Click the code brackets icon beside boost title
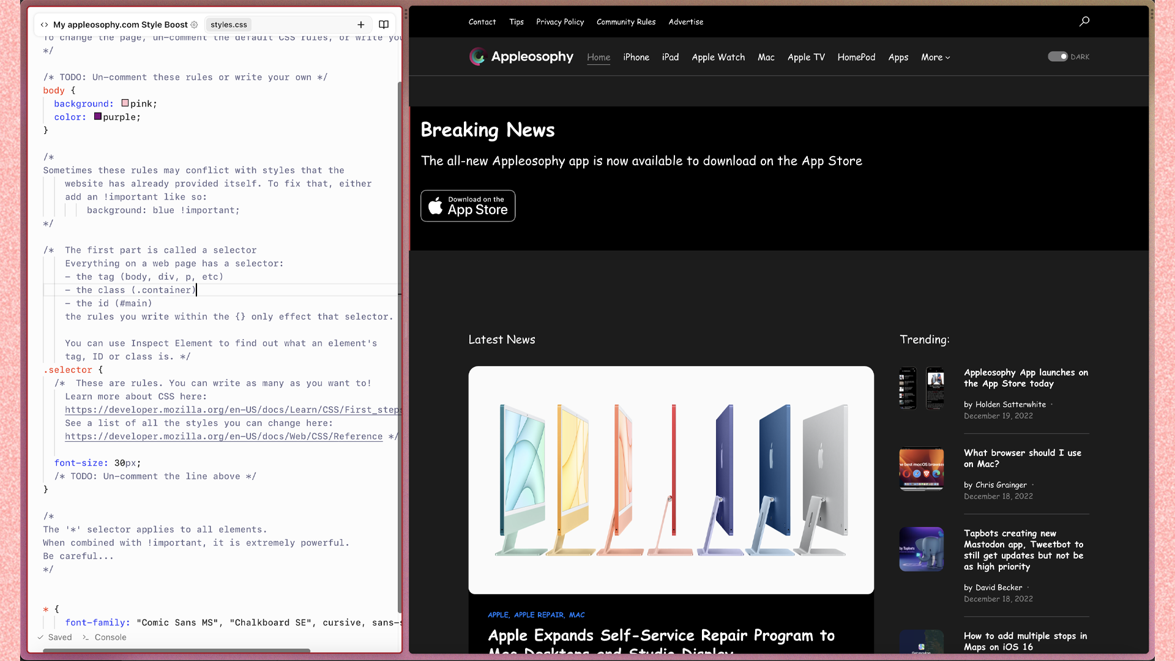Screen dimensions: 1175x661 (44, 24)
